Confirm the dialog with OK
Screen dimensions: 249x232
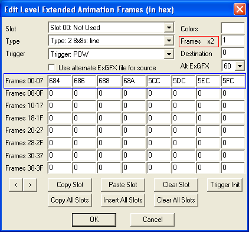pos(94,220)
